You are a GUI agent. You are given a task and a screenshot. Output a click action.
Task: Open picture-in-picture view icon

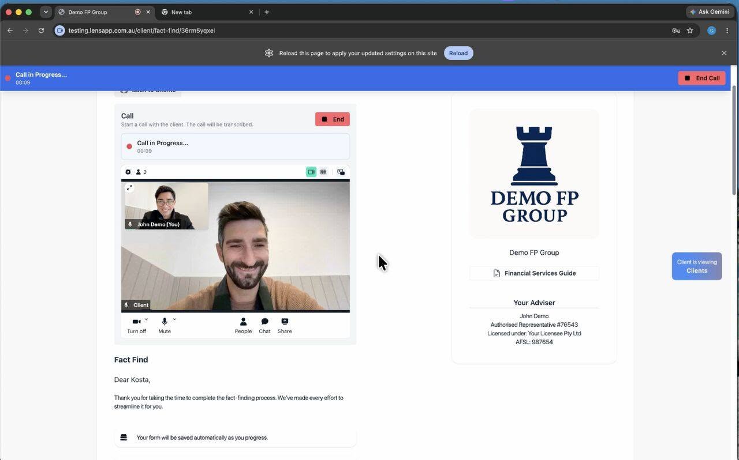(341, 172)
